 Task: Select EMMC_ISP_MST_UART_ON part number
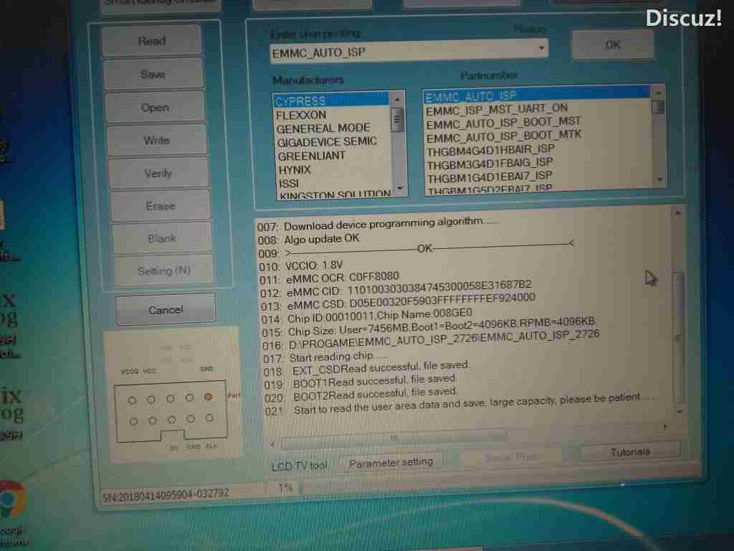pyautogui.click(x=497, y=109)
